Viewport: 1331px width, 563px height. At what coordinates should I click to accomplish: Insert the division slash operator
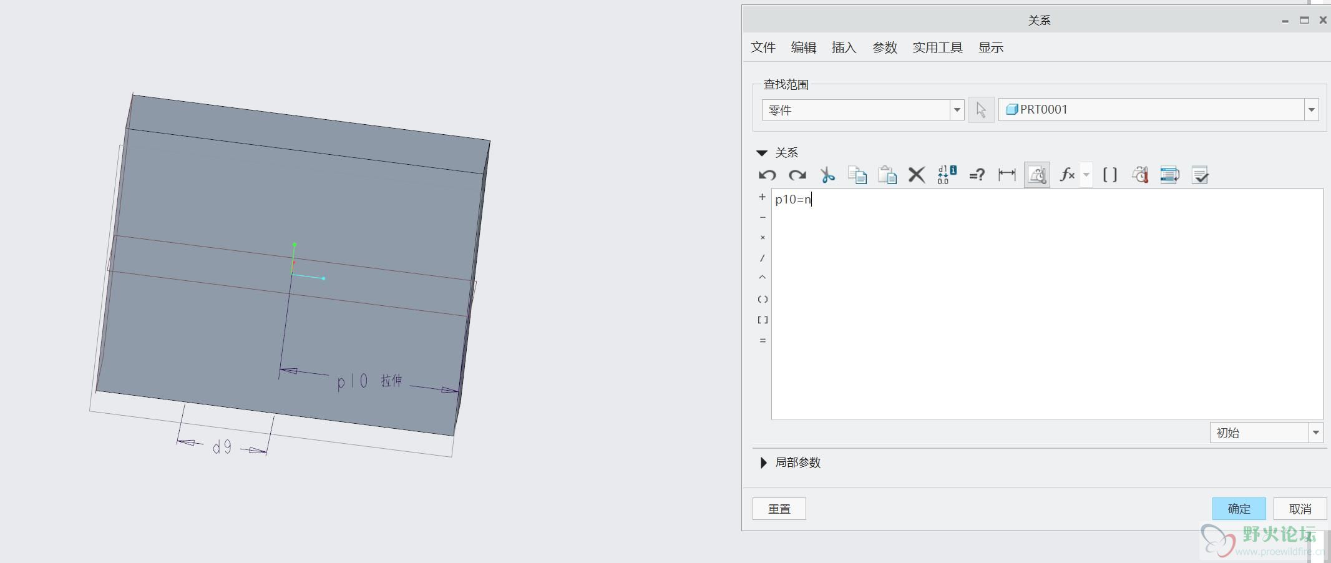tap(762, 258)
